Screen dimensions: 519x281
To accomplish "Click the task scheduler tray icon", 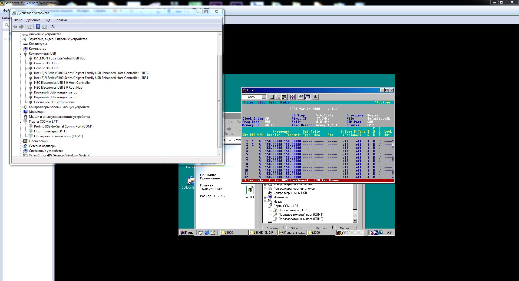I will tap(371, 233).
